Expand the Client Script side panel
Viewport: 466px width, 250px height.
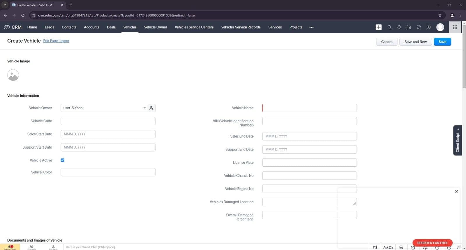(x=457, y=140)
